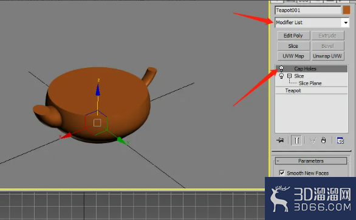
Task: Uncheck Smooth New Faces checkbox
Action: pos(282,173)
